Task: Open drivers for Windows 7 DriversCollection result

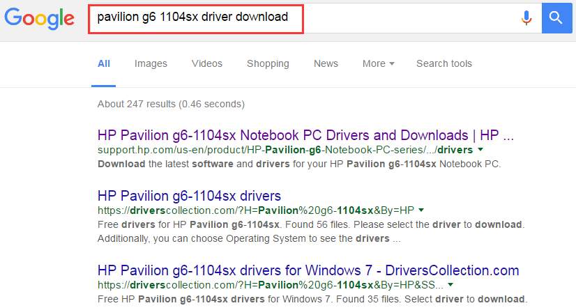Action: point(308,270)
